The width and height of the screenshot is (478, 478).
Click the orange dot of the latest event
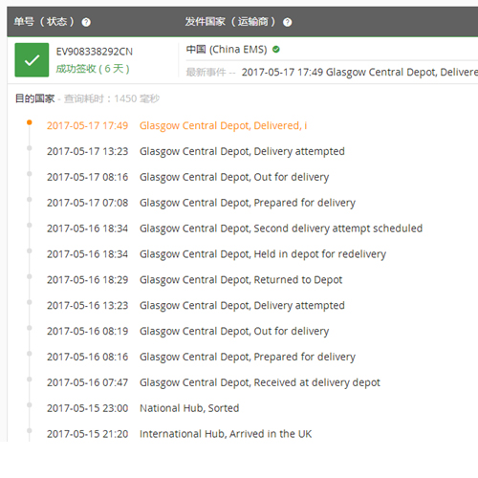tap(30, 122)
